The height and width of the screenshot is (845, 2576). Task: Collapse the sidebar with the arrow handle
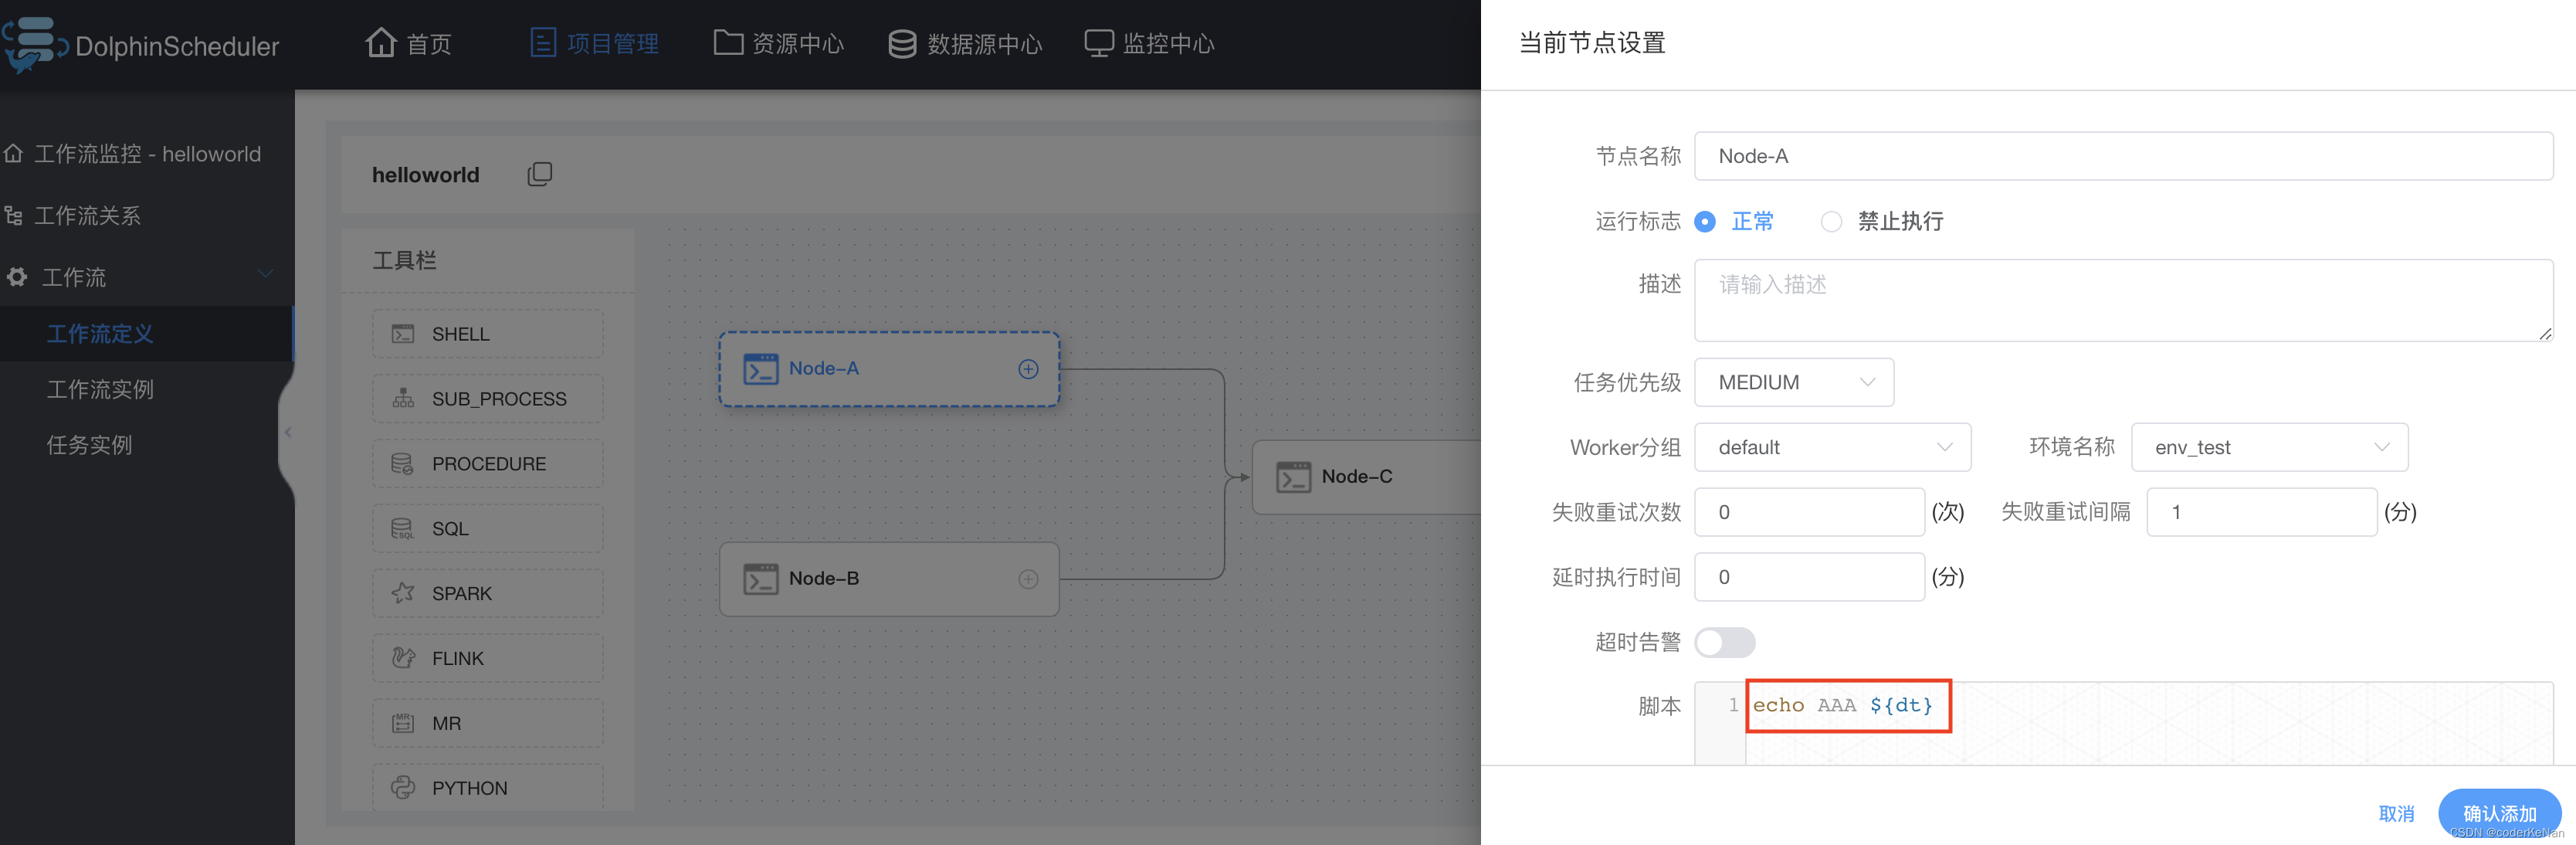coord(288,432)
